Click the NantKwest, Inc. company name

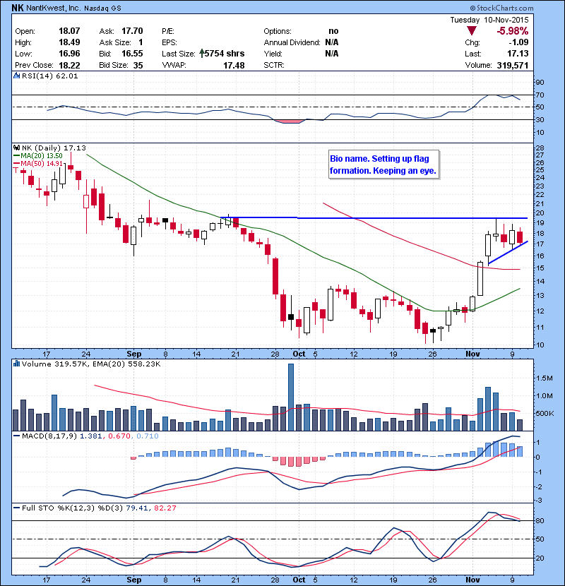tap(53, 8)
